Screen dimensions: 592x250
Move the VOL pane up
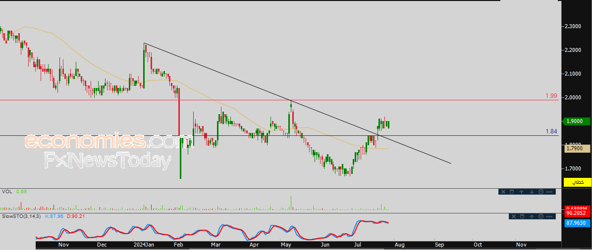(x=521, y=192)
